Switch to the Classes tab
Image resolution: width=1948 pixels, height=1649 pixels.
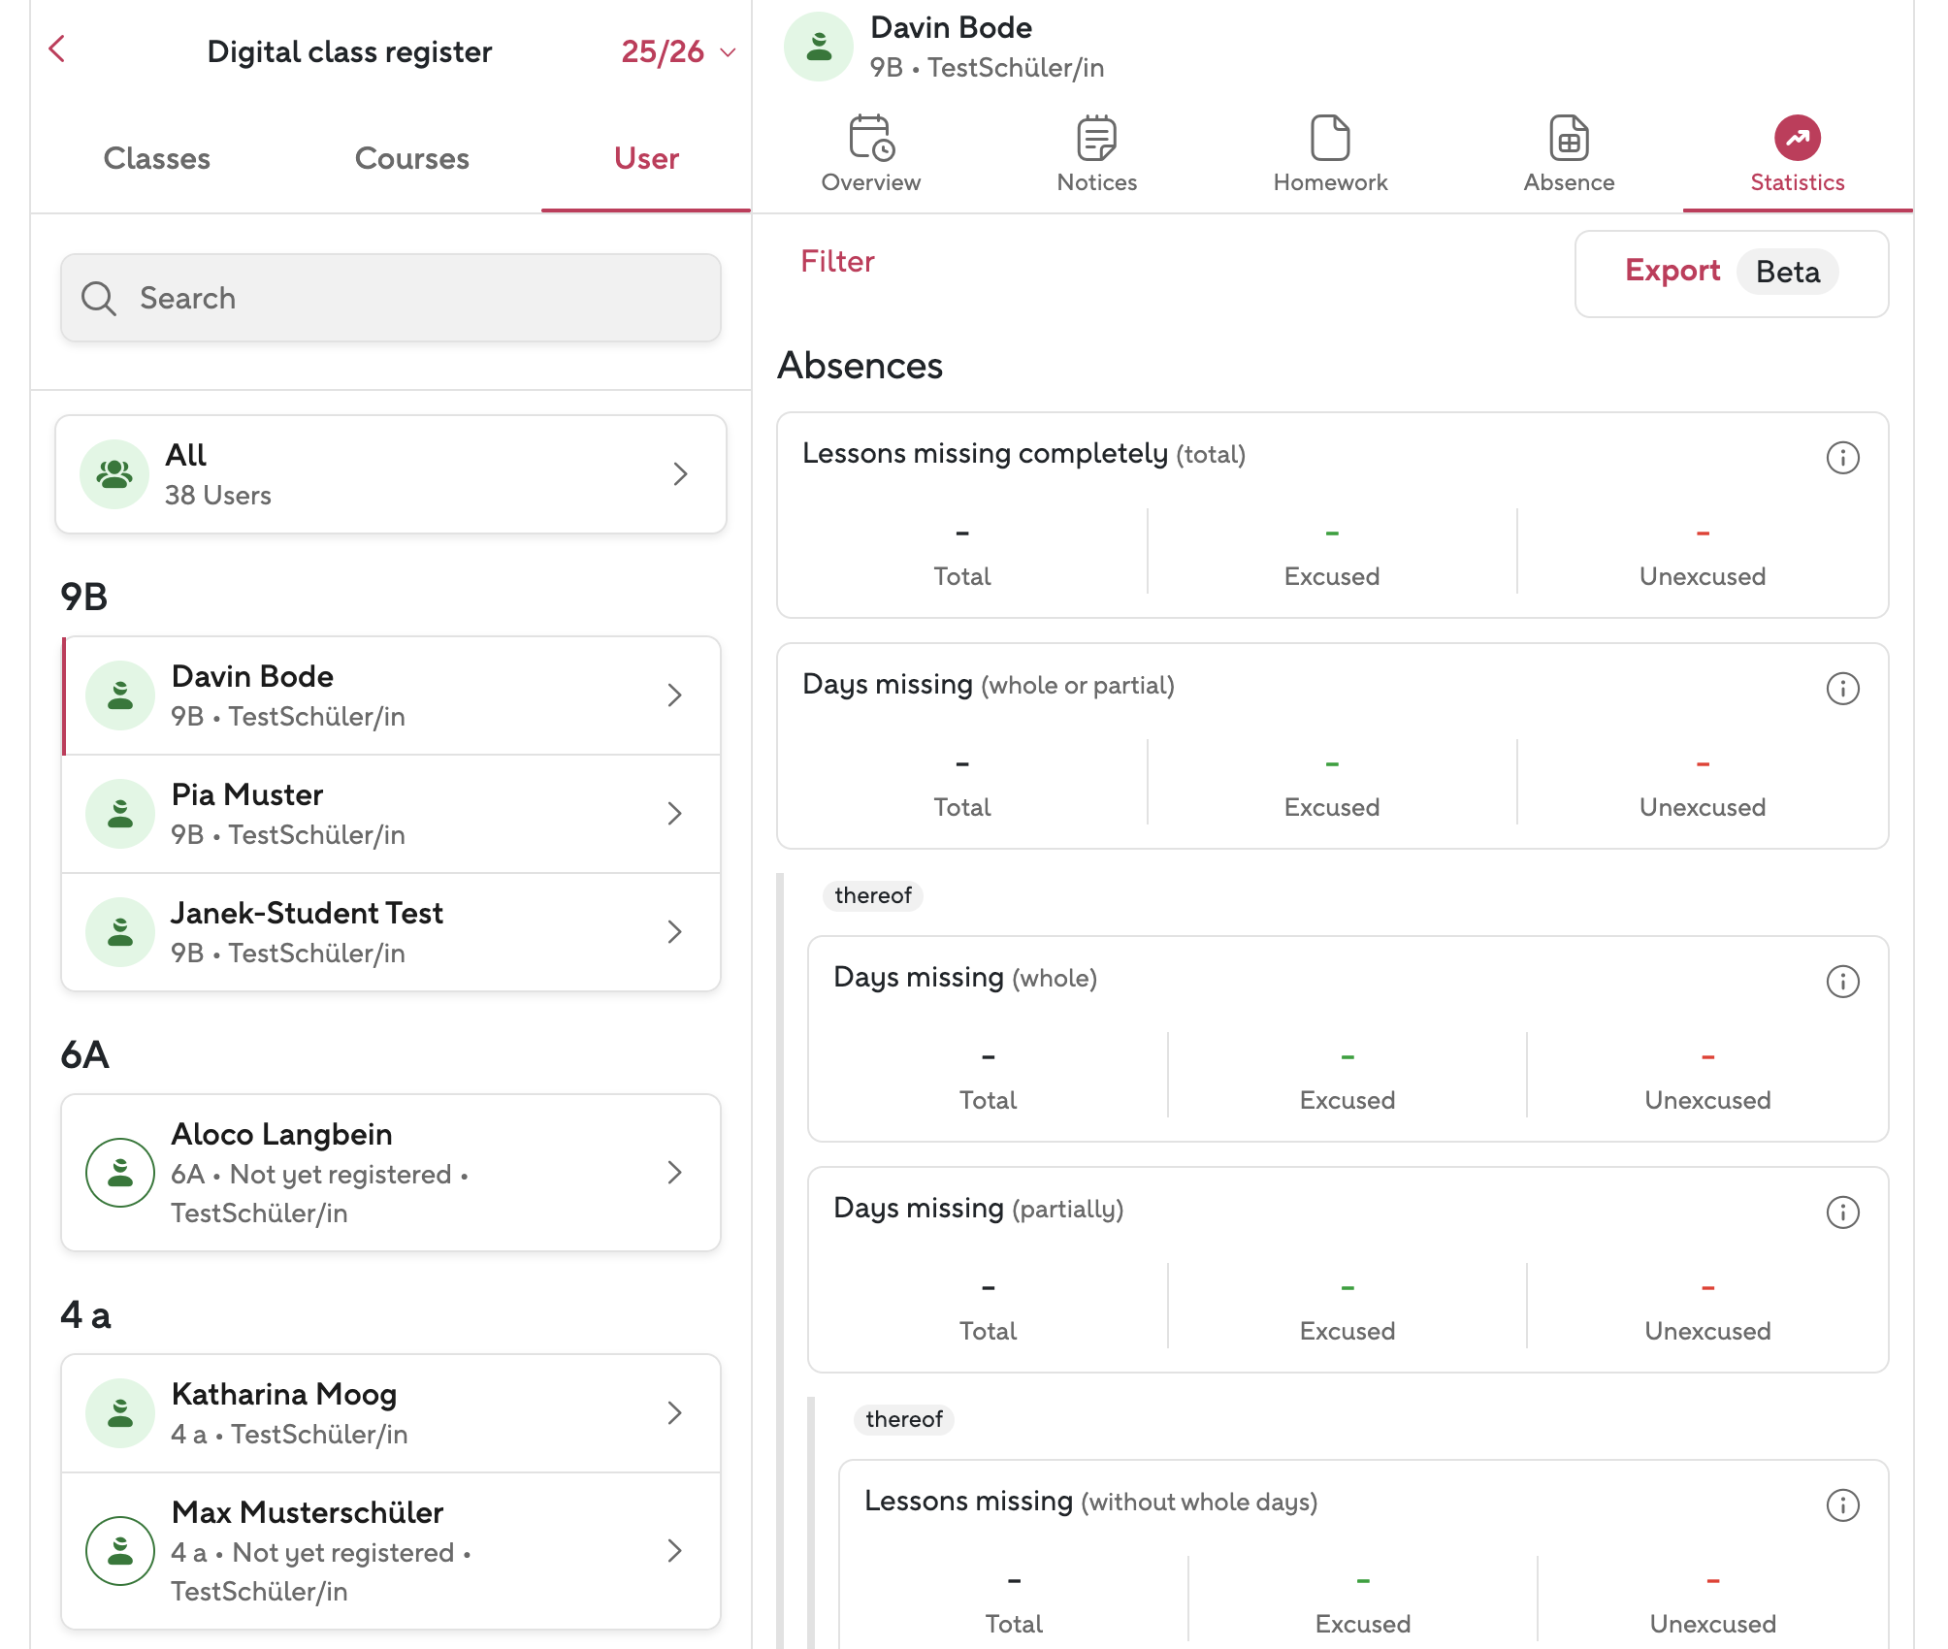coord(157,159)
